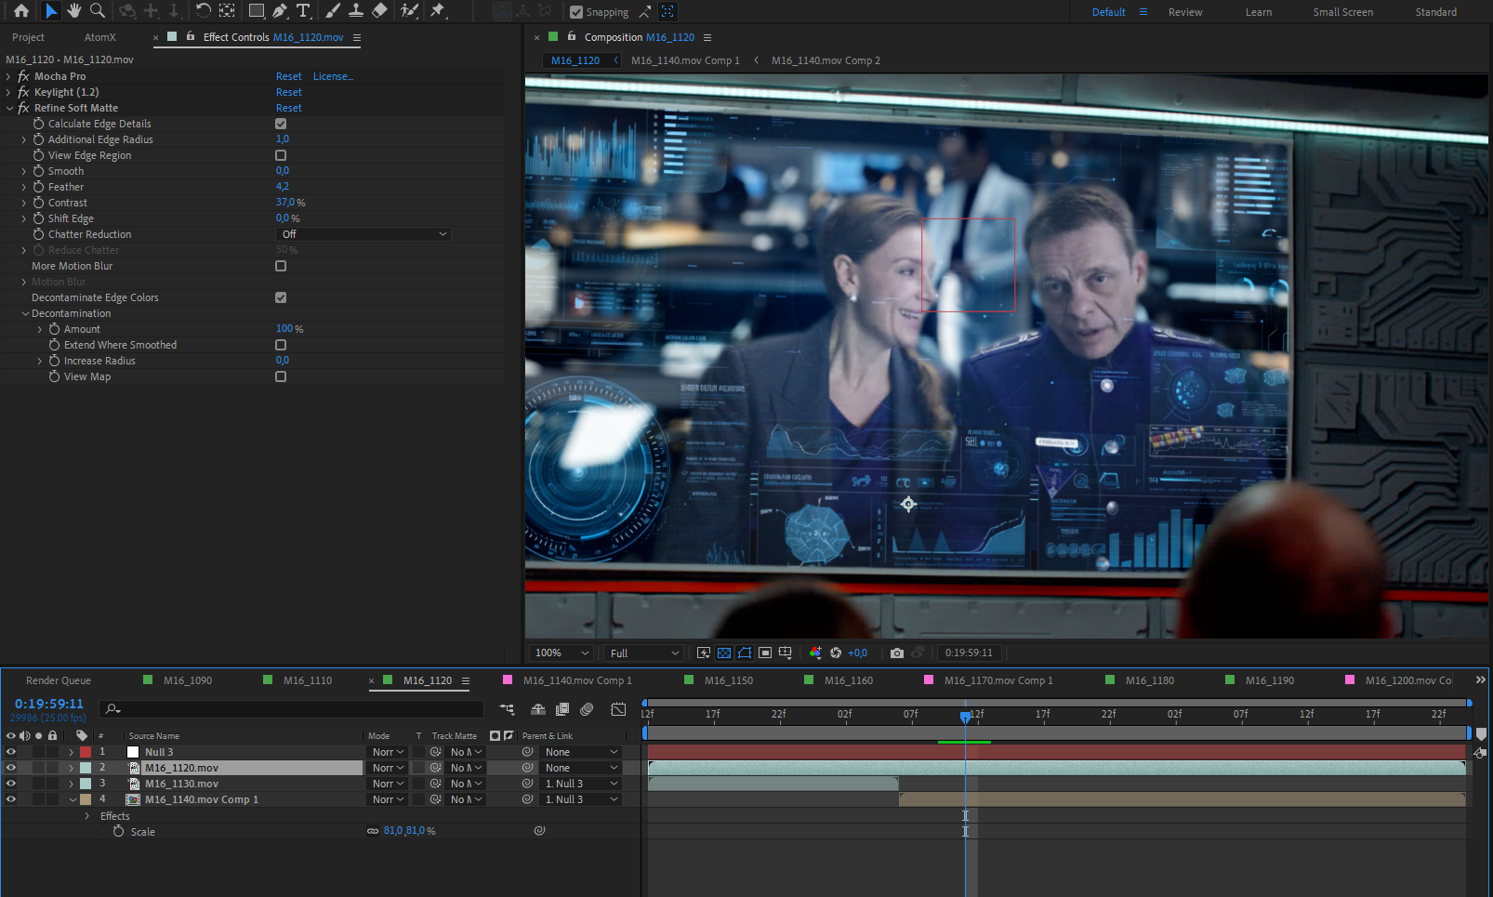This screenshot has height=897, width=1493.
Task: Take a snapshot with camera icon
Action: pyautogui.click(x=896, y=653)
